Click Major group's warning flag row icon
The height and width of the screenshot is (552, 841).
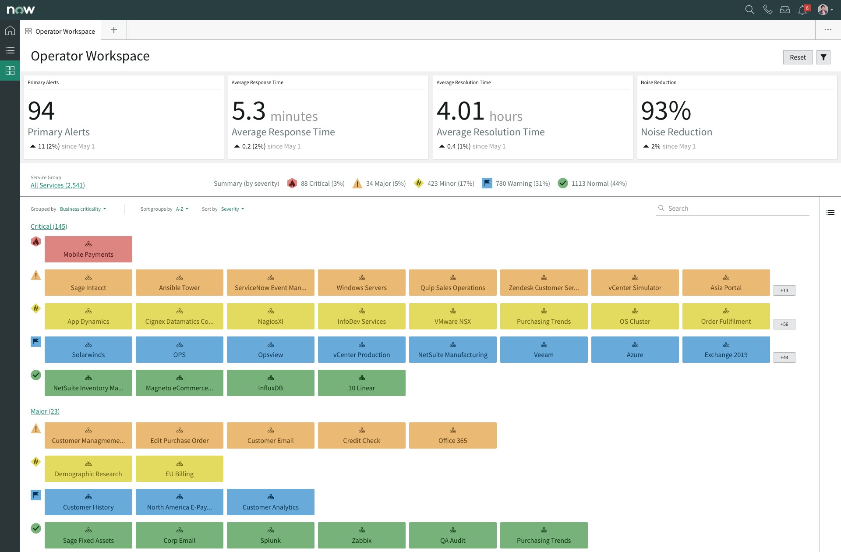pyautogui.click(x=36, y=495)
